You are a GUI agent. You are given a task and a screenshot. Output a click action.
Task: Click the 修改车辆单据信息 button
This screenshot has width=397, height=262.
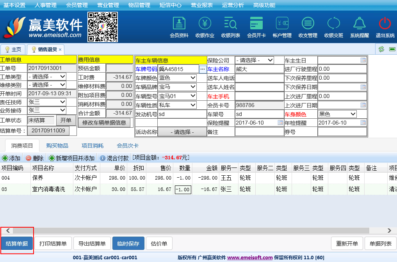104,123
